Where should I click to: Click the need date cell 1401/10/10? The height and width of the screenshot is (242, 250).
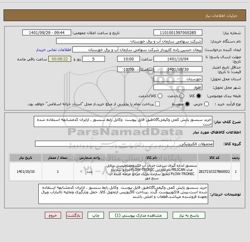(26, 172)
